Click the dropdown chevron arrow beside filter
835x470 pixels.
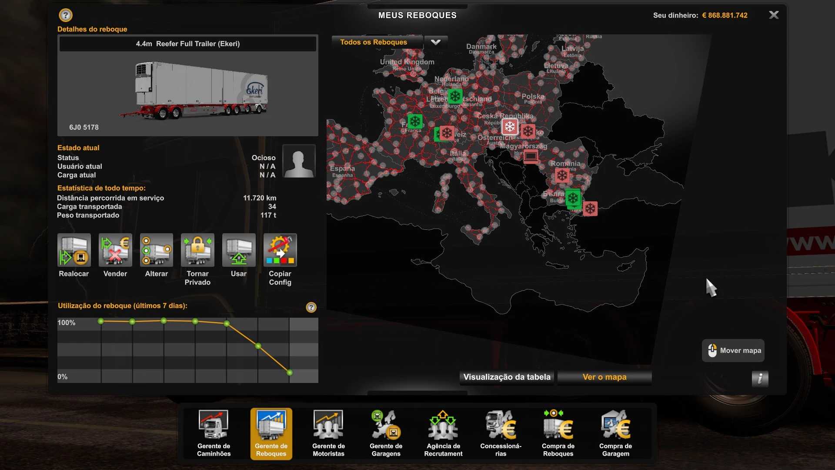[x=436, y=42]
